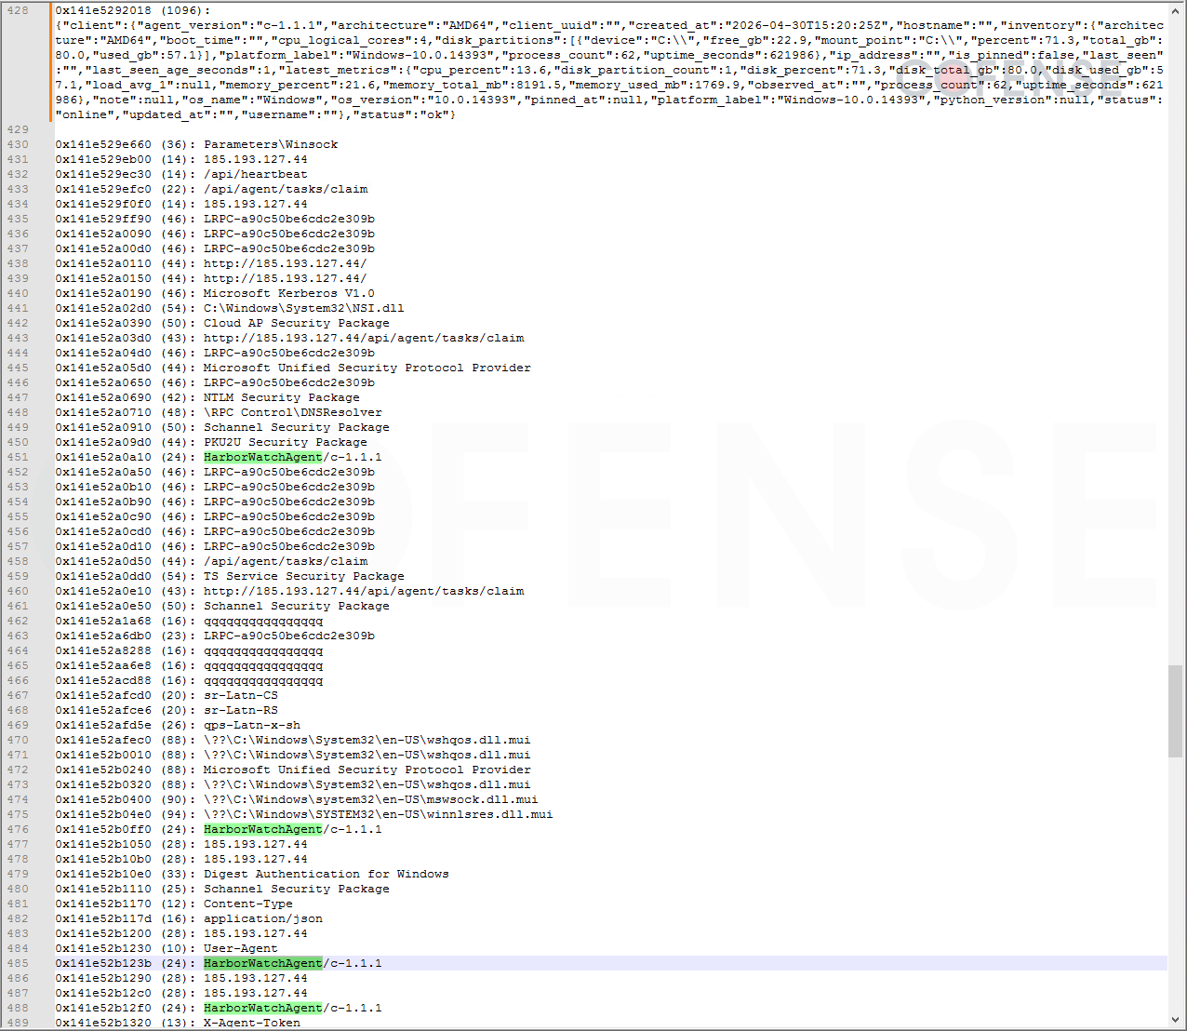This screenshot has height=1031, width=1187.
Task: Click Microsoft Unified Security Protocol Provider line 445
Action: pos(367,368)
